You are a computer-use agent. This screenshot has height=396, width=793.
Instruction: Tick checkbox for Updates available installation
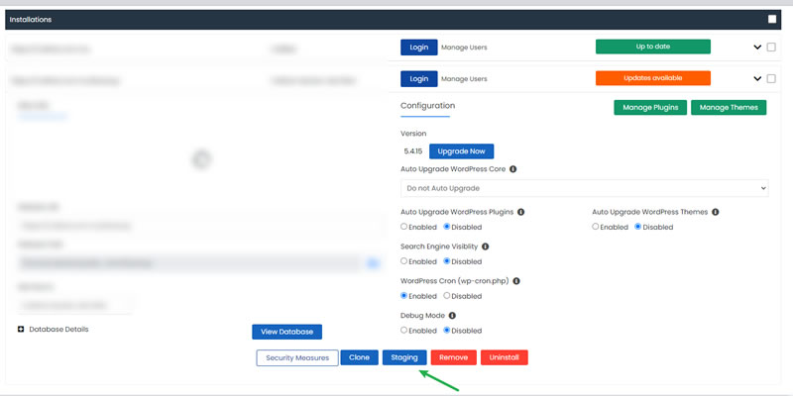[x=771, y=78]
